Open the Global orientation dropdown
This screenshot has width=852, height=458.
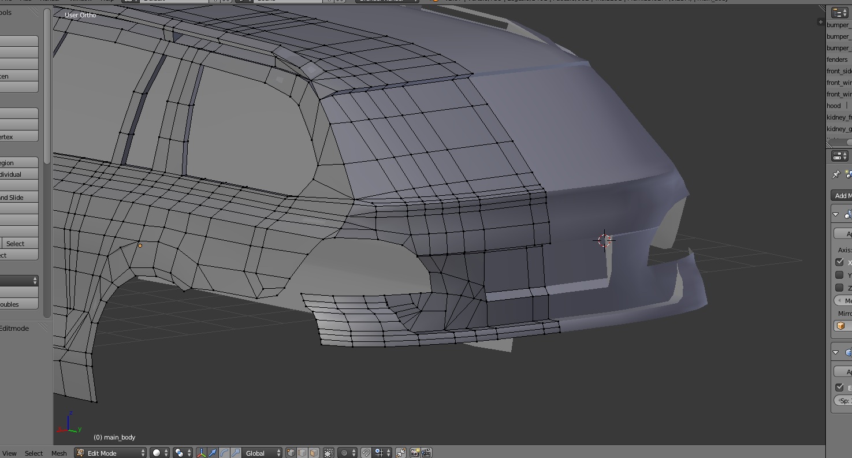coord(262,453)
